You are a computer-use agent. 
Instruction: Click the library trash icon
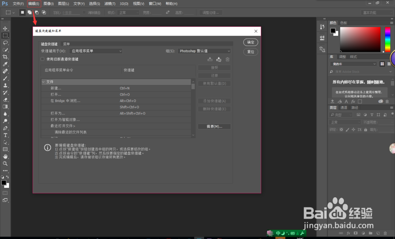[387, 102]
